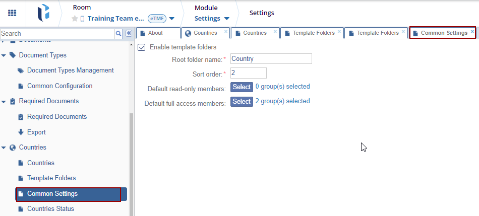Close the Common Settings tab
Viewport: 479px width, 216px height.
472,31
